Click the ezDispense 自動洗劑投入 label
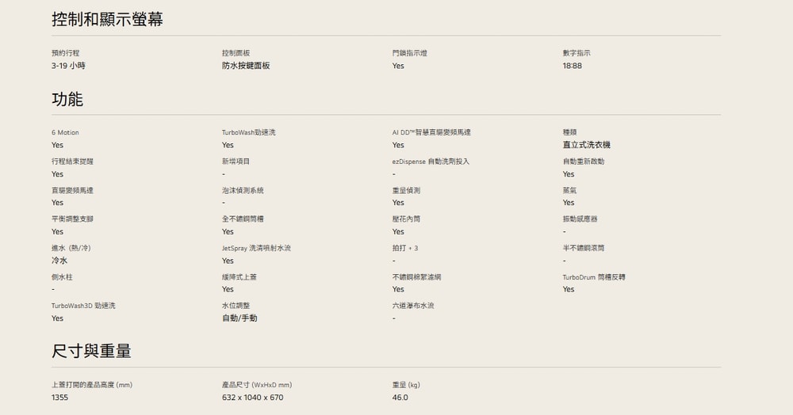 tap(430, 162)
